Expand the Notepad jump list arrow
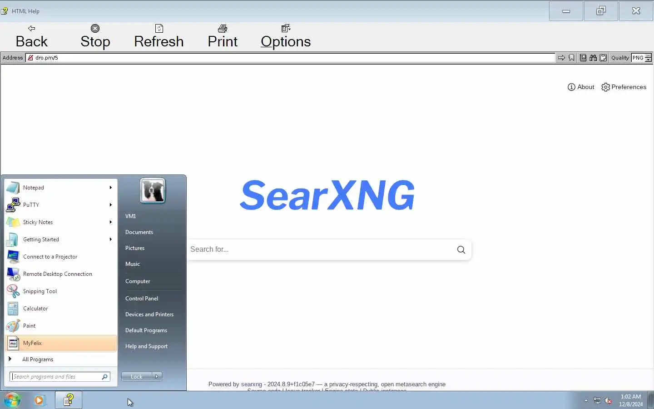The image size is (654, 409). [x=111, y=188]
